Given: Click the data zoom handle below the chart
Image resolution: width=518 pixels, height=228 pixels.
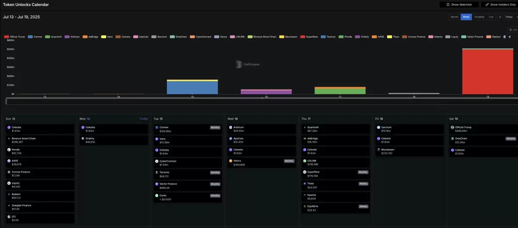Looking at the screenshot, I should pyautogui.click(x=6, y=101).
